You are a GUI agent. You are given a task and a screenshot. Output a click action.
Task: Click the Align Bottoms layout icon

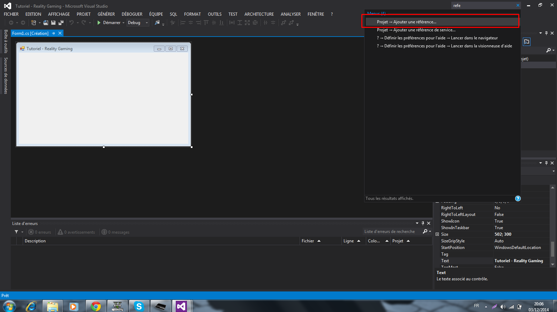(221, 23)
